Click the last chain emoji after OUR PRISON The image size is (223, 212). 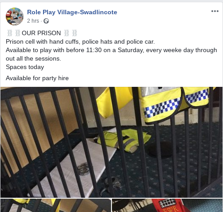click(75, 33)
